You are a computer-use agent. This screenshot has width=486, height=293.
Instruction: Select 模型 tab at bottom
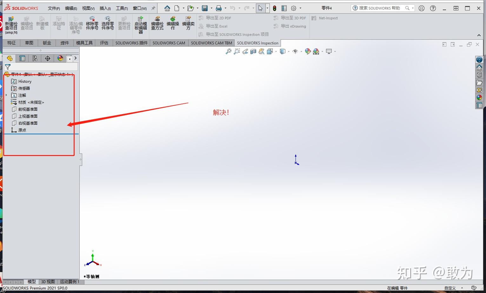coord(32,282)
